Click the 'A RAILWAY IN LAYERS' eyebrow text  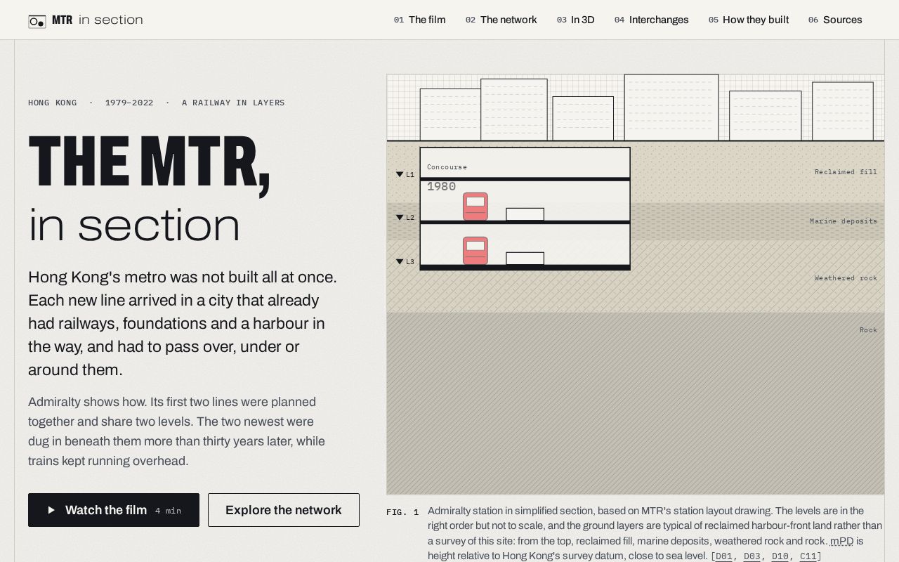tap(233, 103)
